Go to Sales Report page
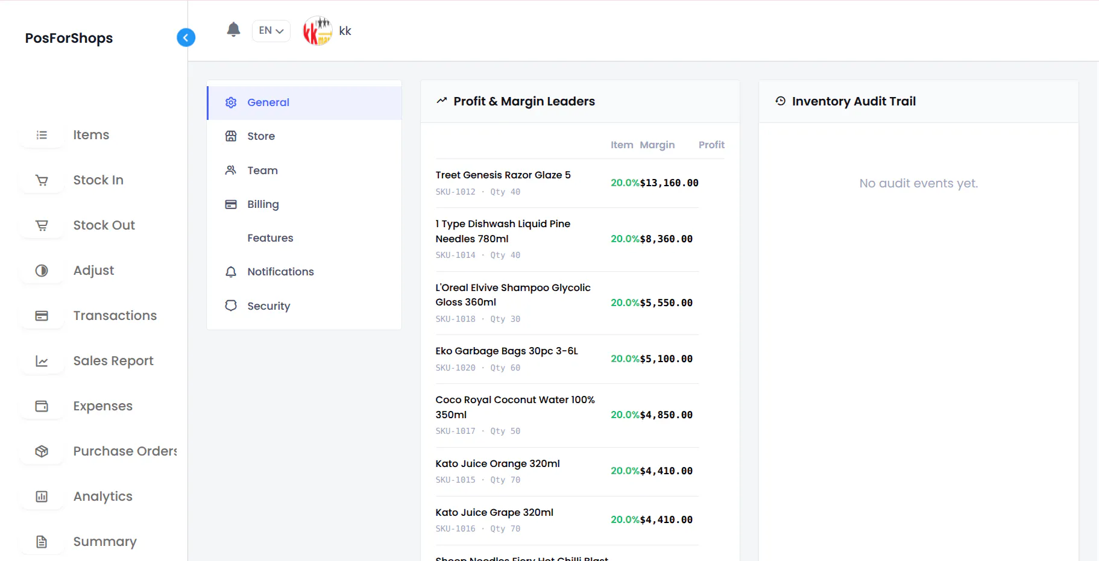The width and height of the screenshot is (1099, 561). point(113,361)
